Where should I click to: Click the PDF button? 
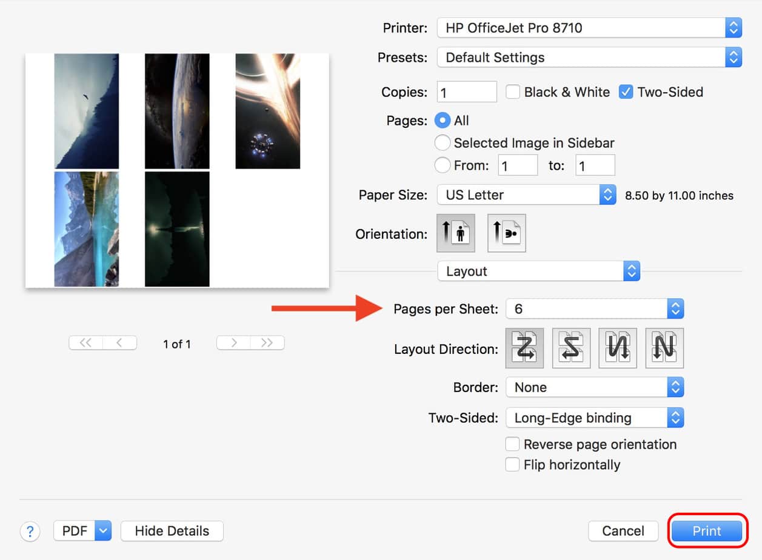(x=75, y=531)
